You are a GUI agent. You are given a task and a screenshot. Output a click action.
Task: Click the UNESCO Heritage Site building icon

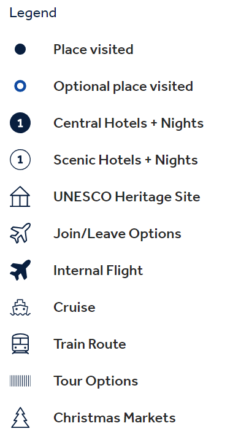tap(20, 196)
